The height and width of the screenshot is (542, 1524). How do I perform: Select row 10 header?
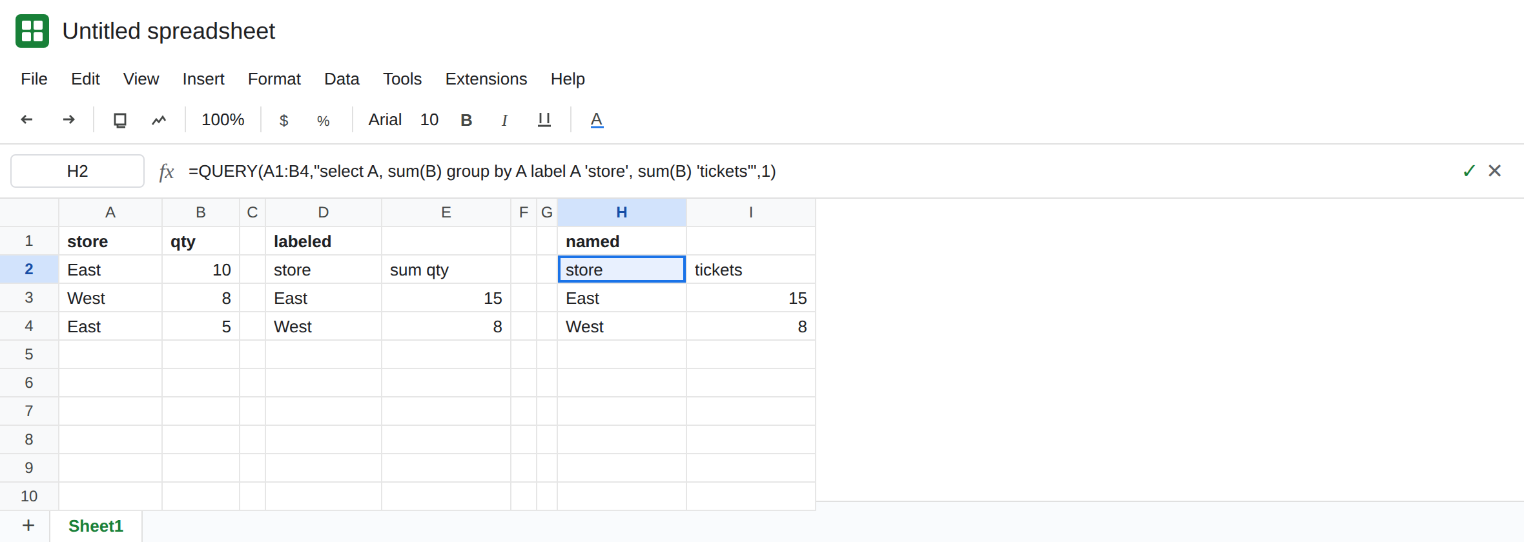(29, 496)
